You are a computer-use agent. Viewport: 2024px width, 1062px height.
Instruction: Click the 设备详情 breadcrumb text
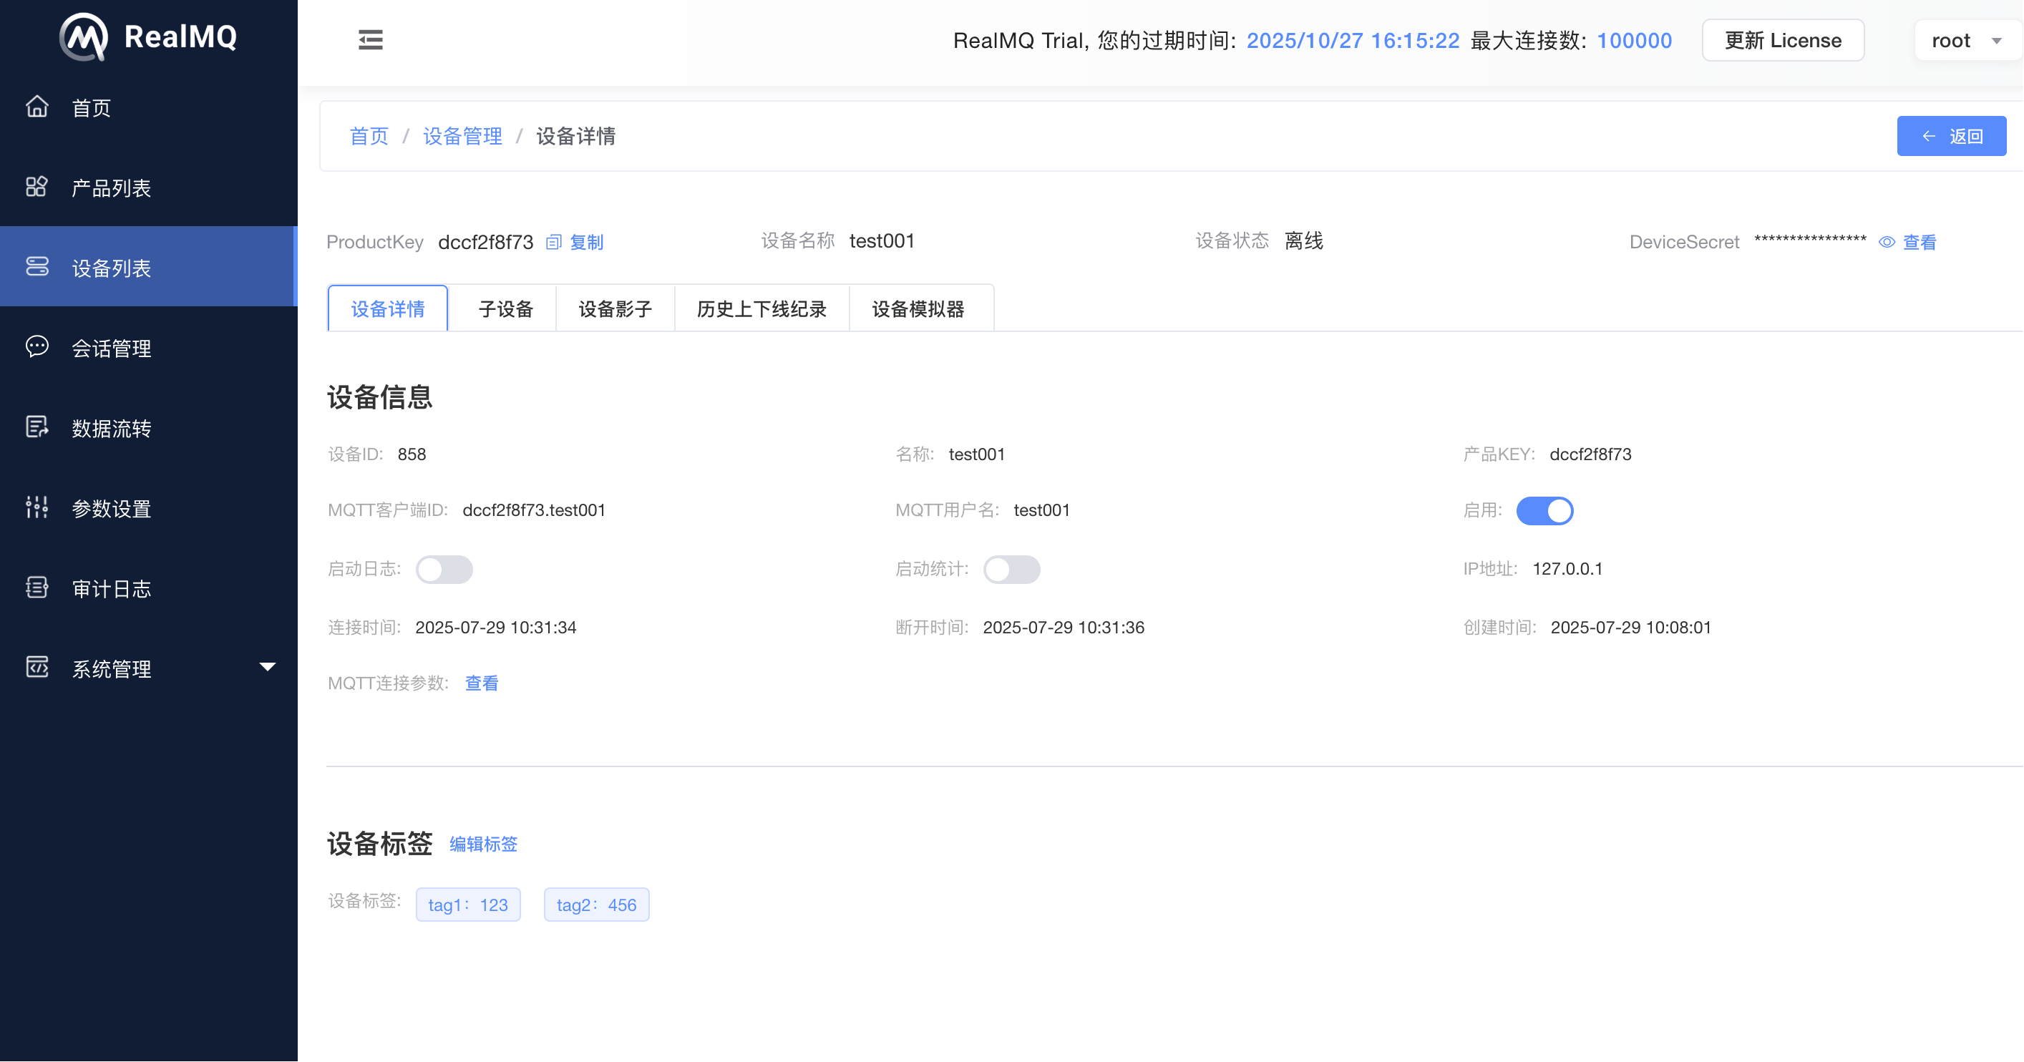click(576, 136)
